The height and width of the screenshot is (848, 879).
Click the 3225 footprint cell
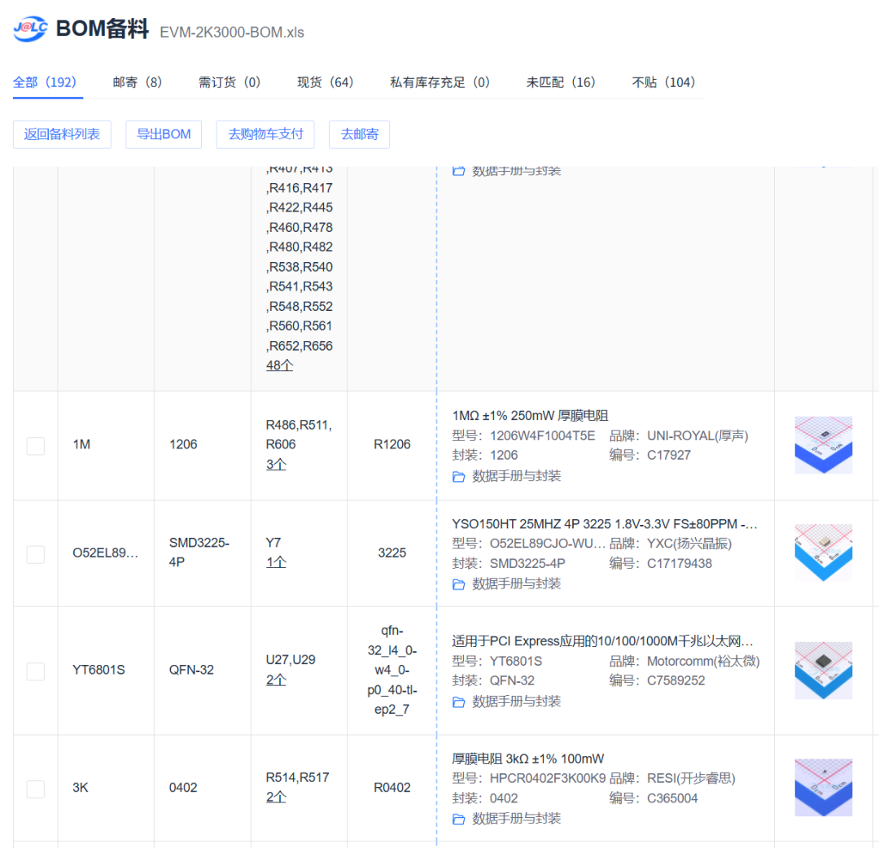pos(392,553)
